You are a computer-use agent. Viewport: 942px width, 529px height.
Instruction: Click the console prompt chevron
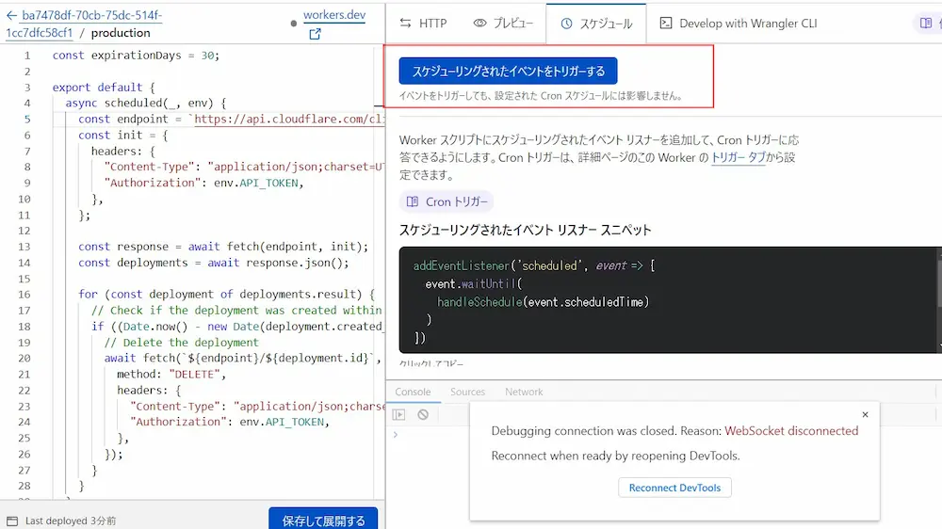click(x=396, y=435)
